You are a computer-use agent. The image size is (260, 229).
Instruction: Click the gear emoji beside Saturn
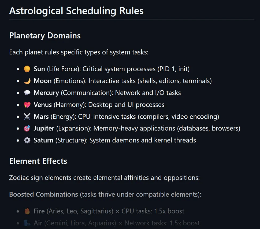pyautogui.click(x=27, y=140)
